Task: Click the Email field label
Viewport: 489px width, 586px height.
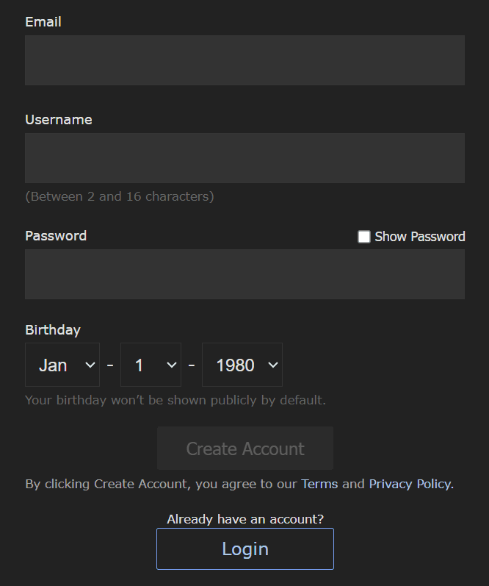Action: tap(43, 22)
